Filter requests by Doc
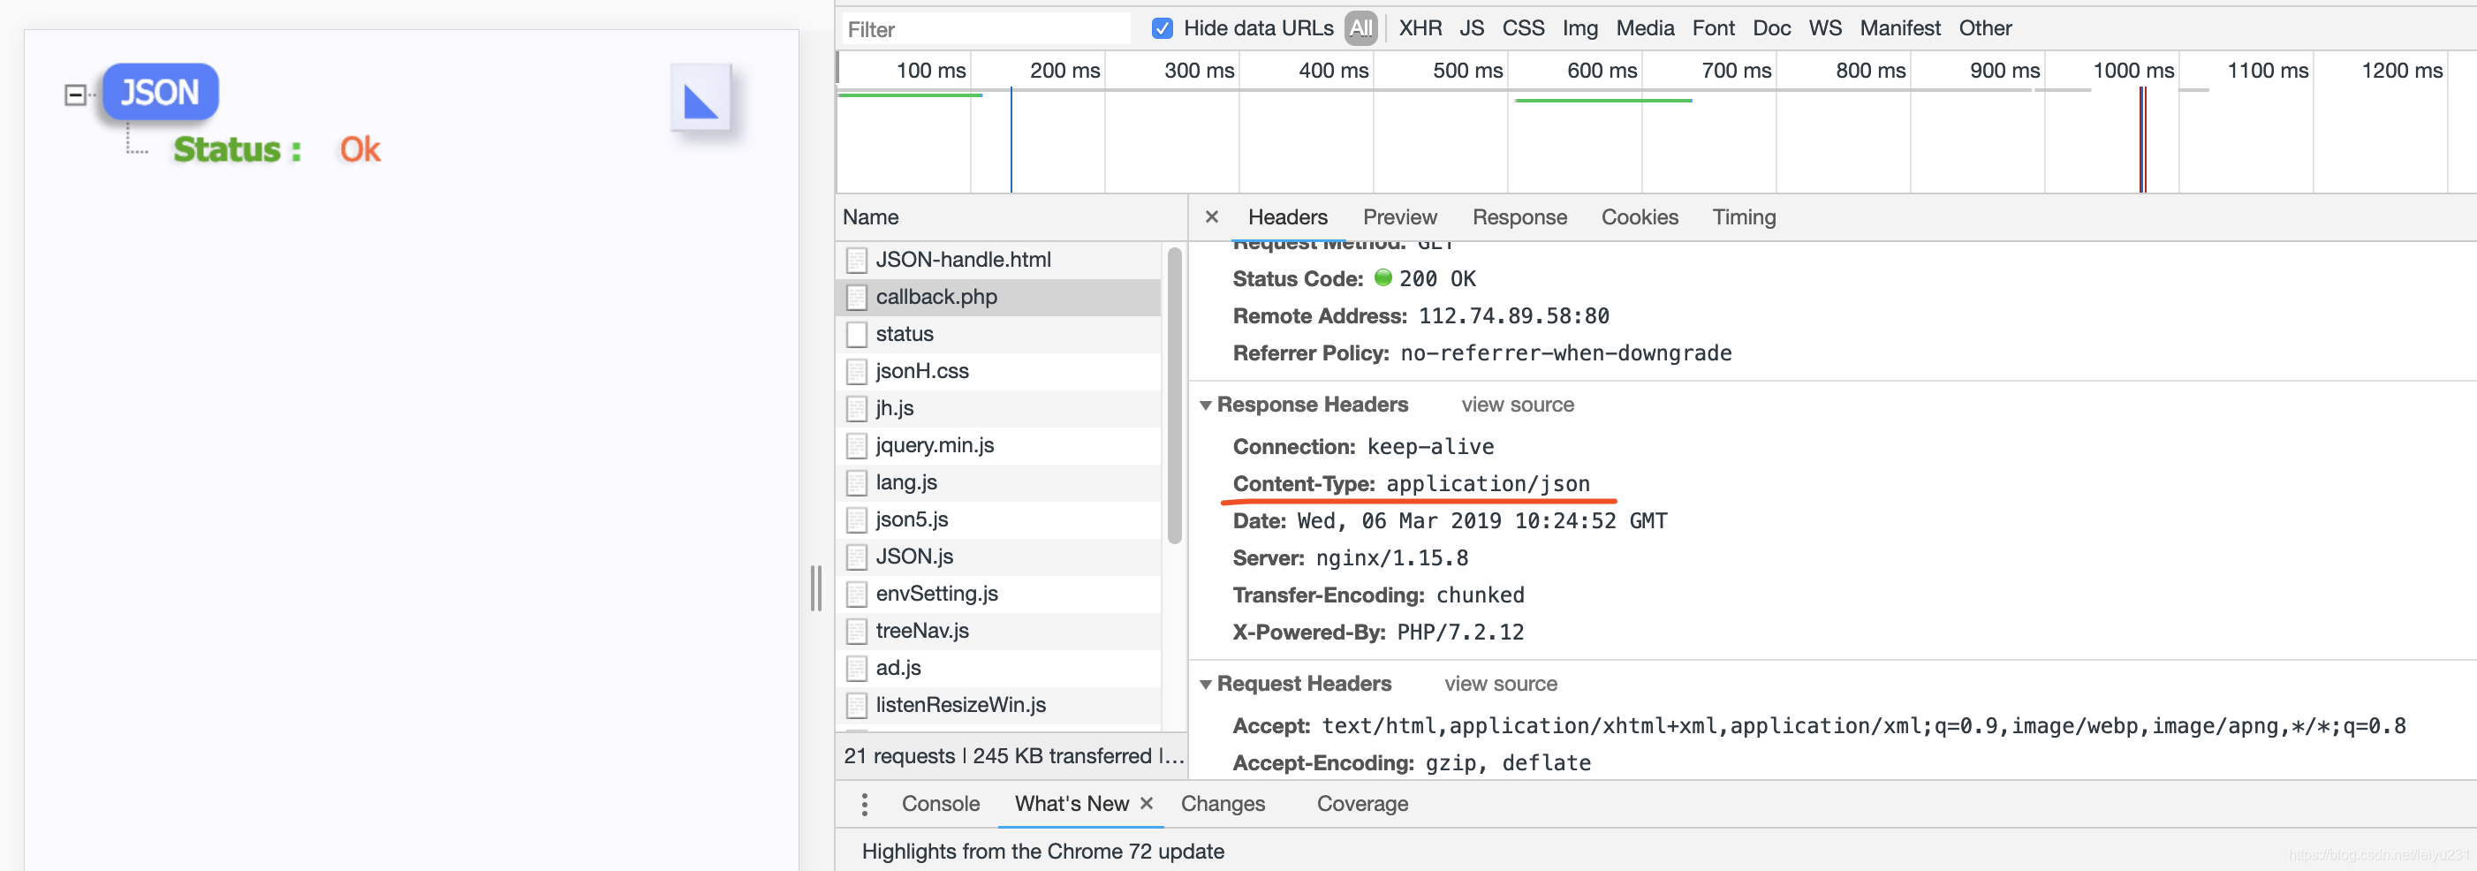 pyautogui.click(x=1771, y=28)
